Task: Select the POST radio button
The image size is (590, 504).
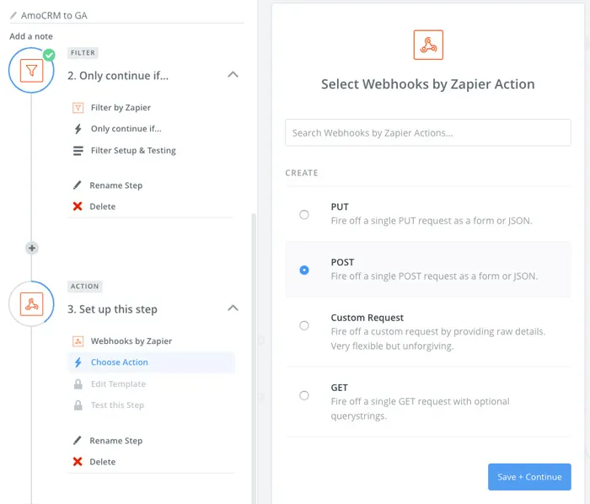Action: pyautogui.click(x=304, y=270)
